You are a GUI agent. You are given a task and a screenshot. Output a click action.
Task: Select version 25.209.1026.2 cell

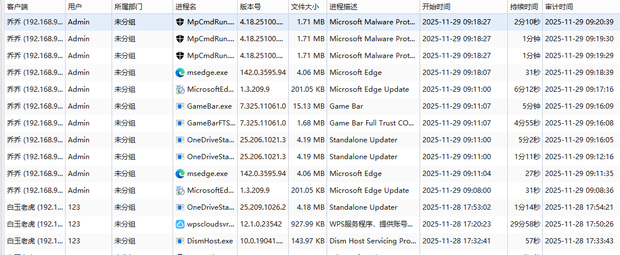(x=263, y=207)
